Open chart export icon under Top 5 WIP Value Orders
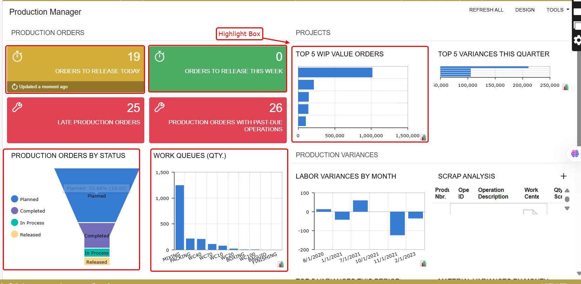 click(x=423, y=137)
